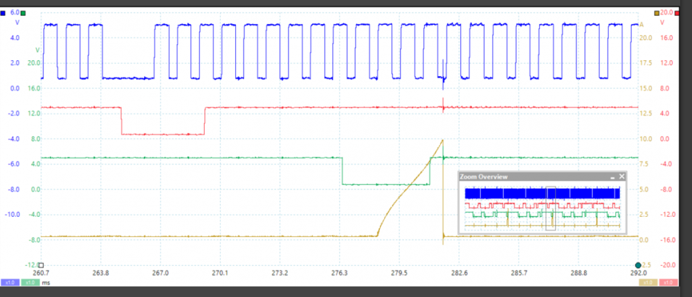Click the yellow channel marker square at top right
The height and width of the screenshot is (297, 692).
(657, 13)
